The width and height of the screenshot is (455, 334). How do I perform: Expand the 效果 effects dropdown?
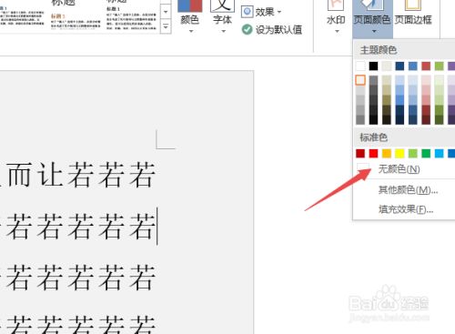(x=261, y=12)
